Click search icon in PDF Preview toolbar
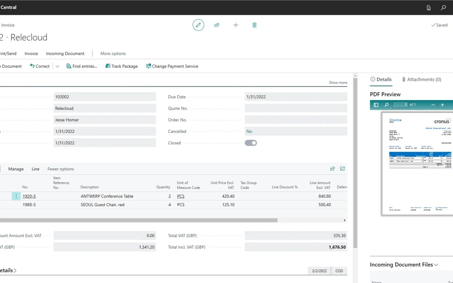Screen dimensions: 453x283 pos(386,105)
